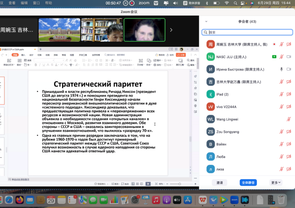Image resolution: width=295 pixels, height=208 pixels.
Task: Adjust the slide zoom slider in status bar
Action: 180,184
